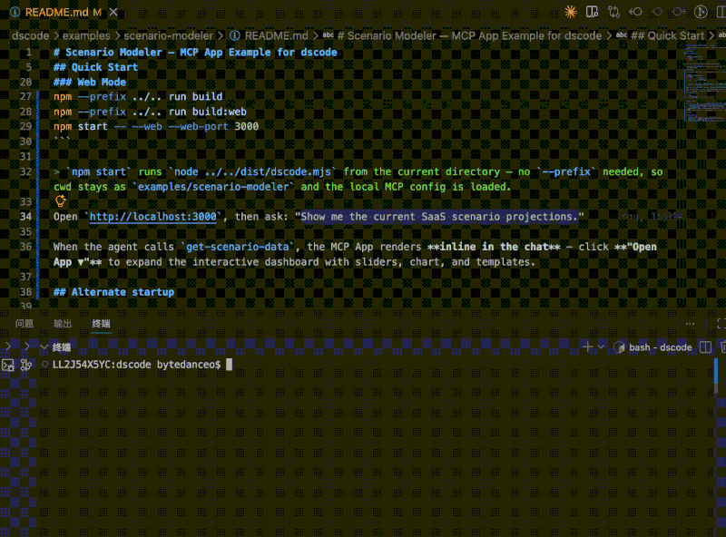Click the orange starburst icon in editor toolbar

571,12
